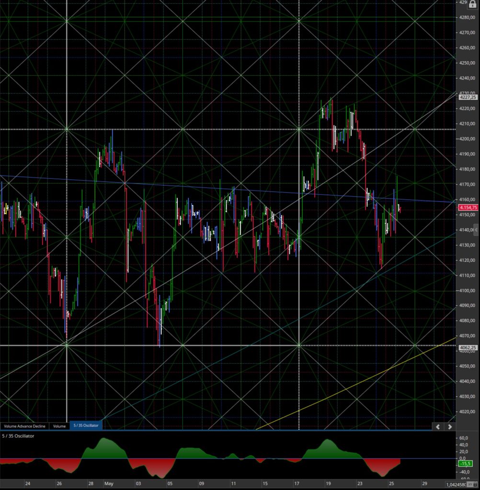
Task: Click the 1,042458 scale ratio field
Action: click(x=456, y=484)
